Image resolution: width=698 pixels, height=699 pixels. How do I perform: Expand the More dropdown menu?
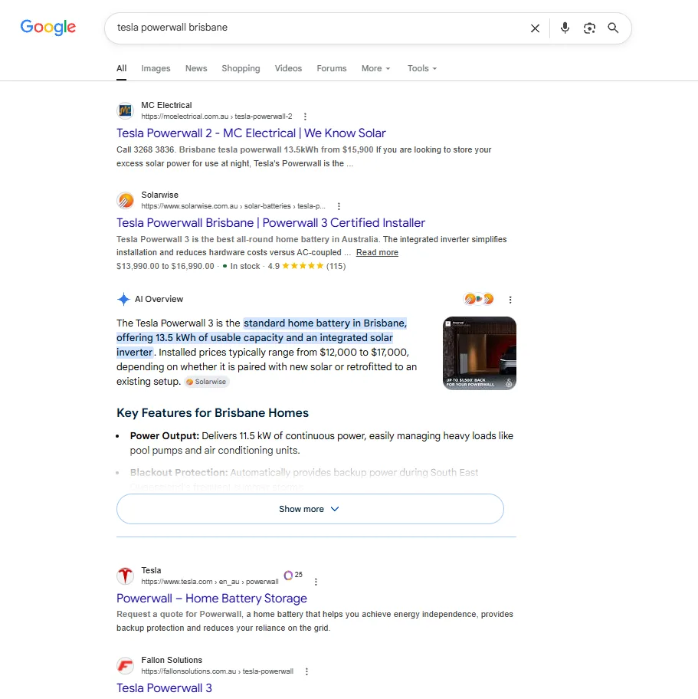375,68
